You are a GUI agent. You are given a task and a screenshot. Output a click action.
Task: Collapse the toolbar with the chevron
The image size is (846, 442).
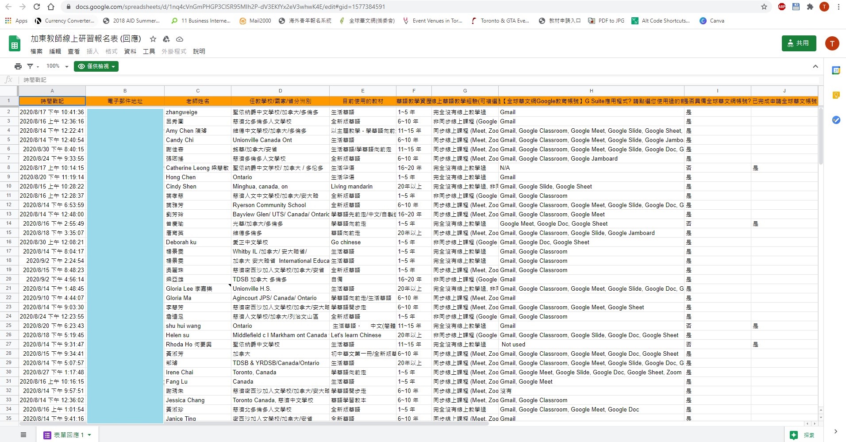point(815,66)
